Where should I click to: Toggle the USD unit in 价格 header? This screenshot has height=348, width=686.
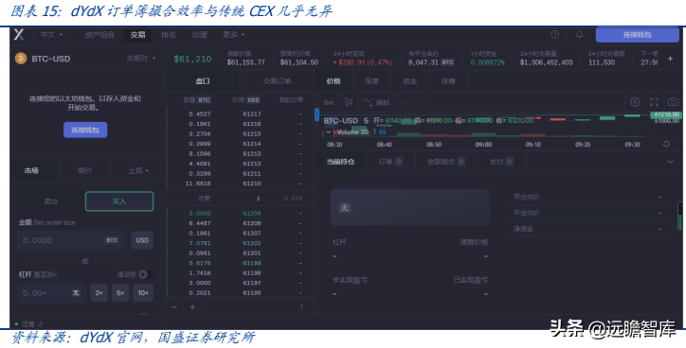pos(254,100)
